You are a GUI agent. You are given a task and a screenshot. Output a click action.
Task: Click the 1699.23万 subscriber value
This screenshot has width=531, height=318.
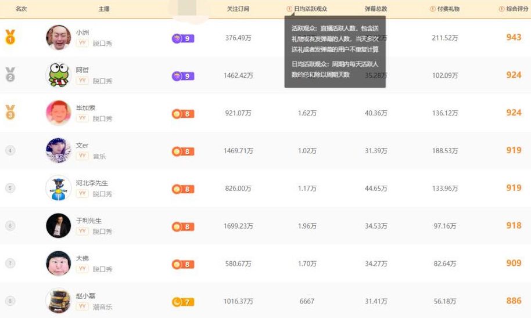(238, 226)
